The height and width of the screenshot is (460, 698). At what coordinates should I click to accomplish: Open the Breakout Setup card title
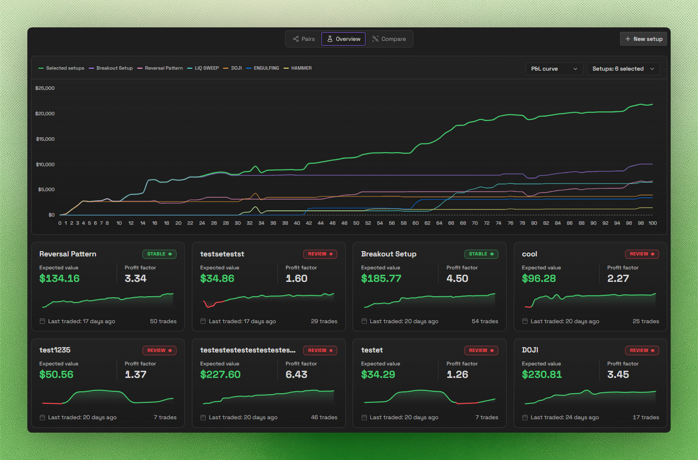point(389,254)
